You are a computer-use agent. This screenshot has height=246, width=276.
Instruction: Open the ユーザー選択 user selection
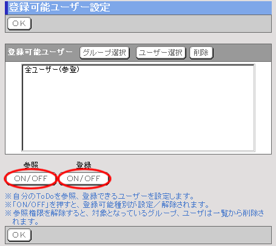click(x=161, y=53)
